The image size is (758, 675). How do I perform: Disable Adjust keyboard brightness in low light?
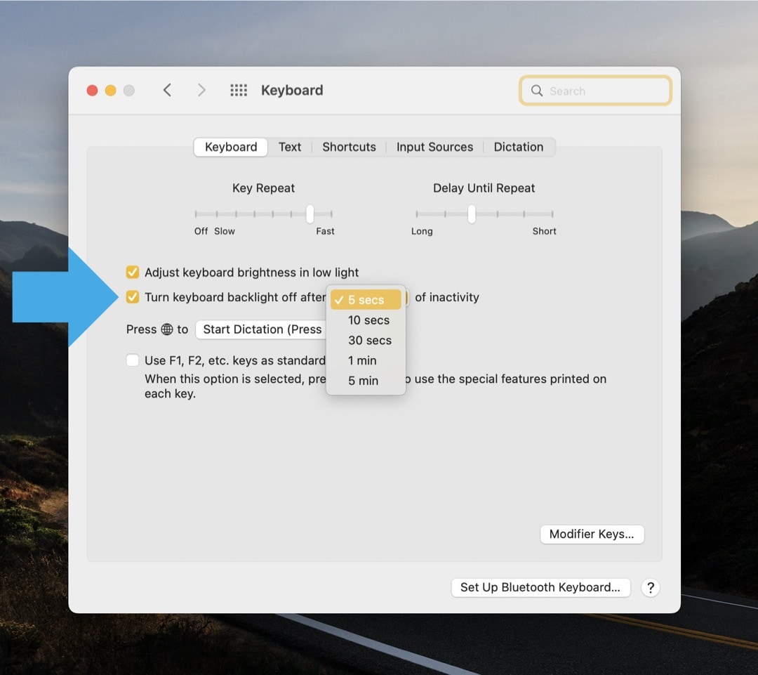pos(133,272)
